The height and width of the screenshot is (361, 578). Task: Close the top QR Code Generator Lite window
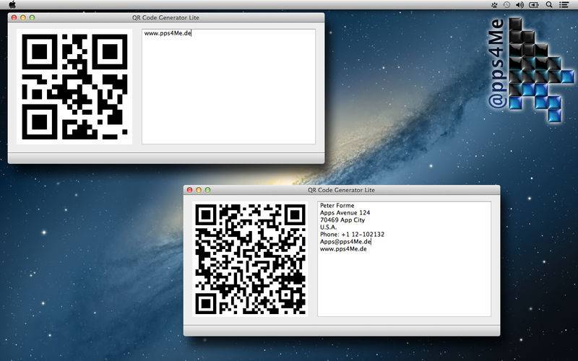tap(14, 17)
